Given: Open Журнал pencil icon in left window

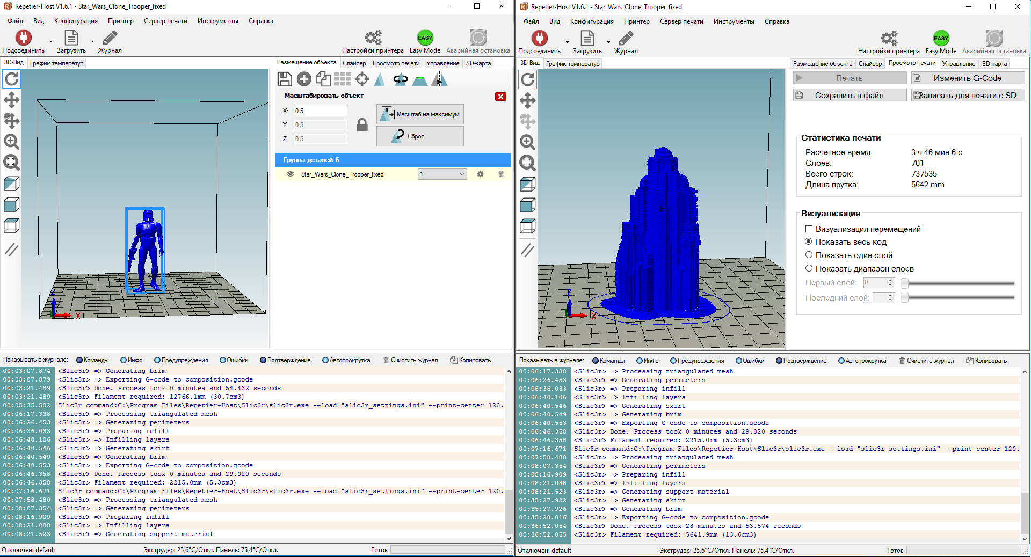Looking at the screenshot, I should point(110,38).
